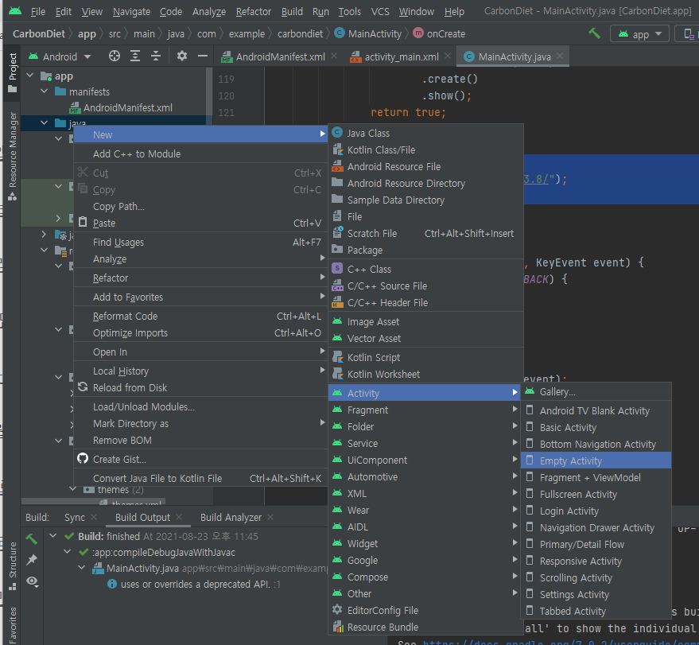Viewport: 699px width, 645px height.
Task: Open the app run configuration dropdown
Action: (639, 34)
